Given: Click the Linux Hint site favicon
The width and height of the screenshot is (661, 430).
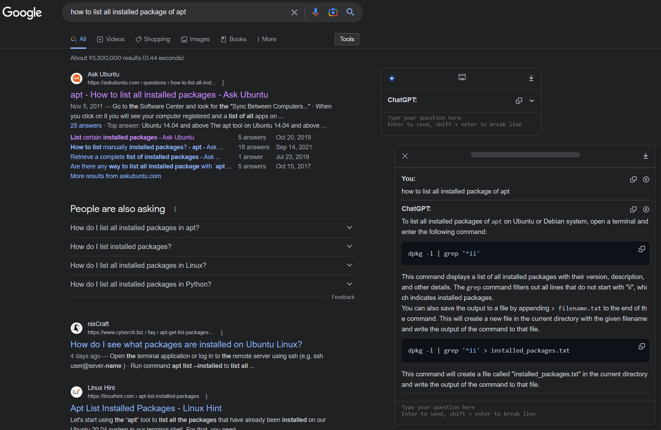Looking at the screenshot, I should point(76,392).
